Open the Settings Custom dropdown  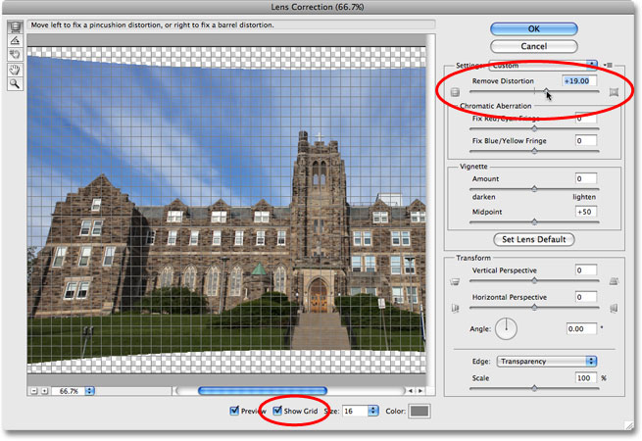click(543, 65)
